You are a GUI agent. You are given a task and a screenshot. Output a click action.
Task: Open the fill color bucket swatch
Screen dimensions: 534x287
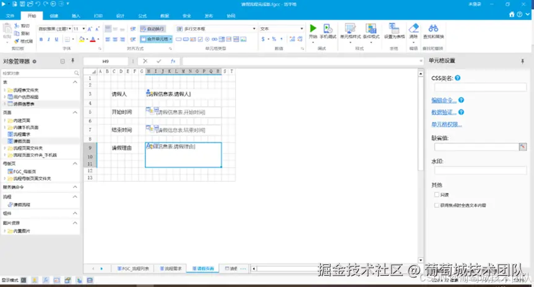click(x=82, y=40)
